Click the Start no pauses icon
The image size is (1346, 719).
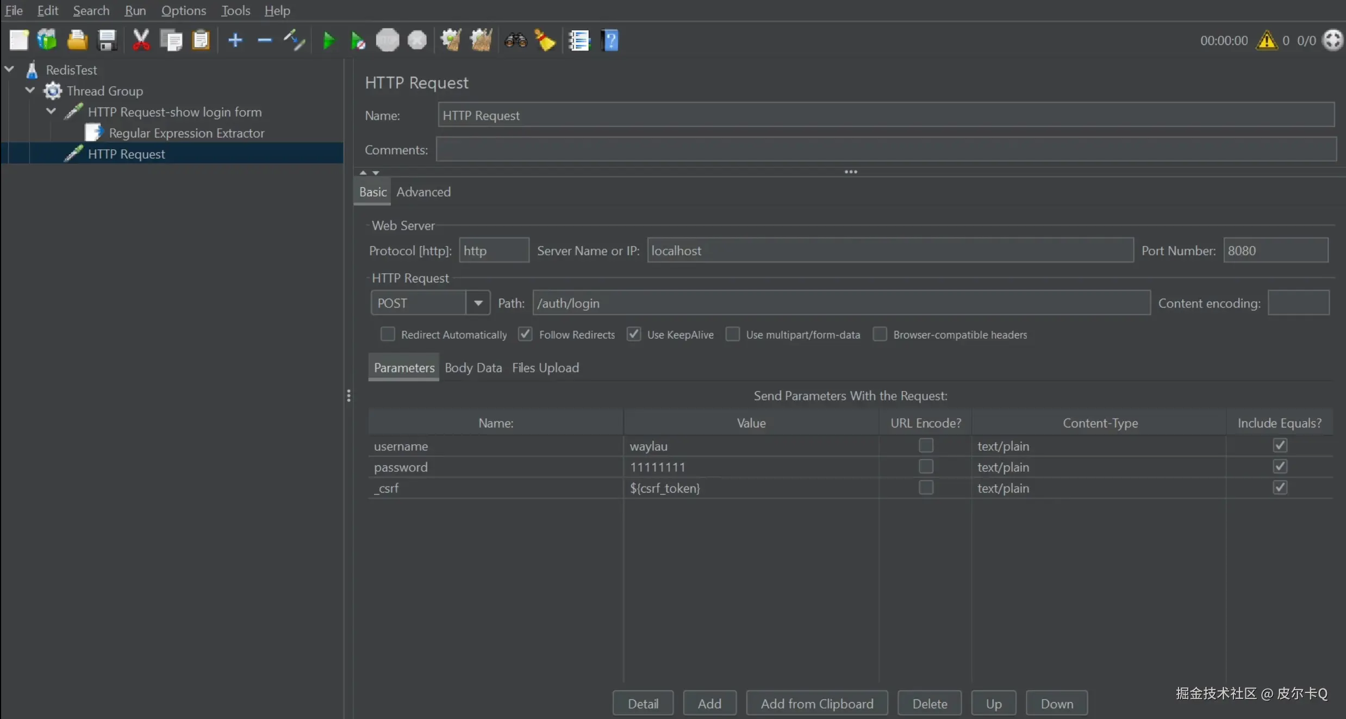(358, 41)
